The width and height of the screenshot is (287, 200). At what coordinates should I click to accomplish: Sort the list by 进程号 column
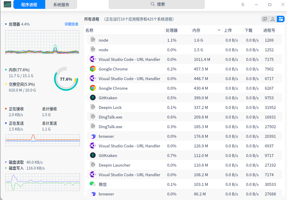point(269,30)
